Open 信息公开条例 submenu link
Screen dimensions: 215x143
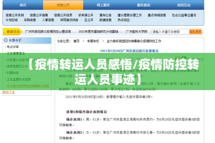tap(15, 15)
